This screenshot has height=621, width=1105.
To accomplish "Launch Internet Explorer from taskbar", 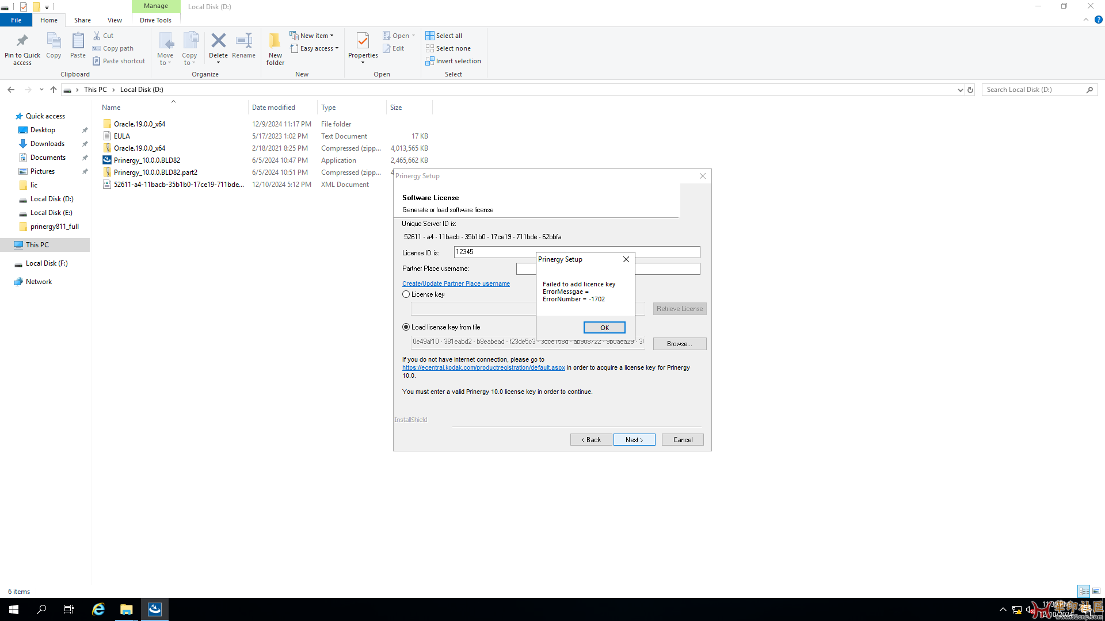I will 98,609.
